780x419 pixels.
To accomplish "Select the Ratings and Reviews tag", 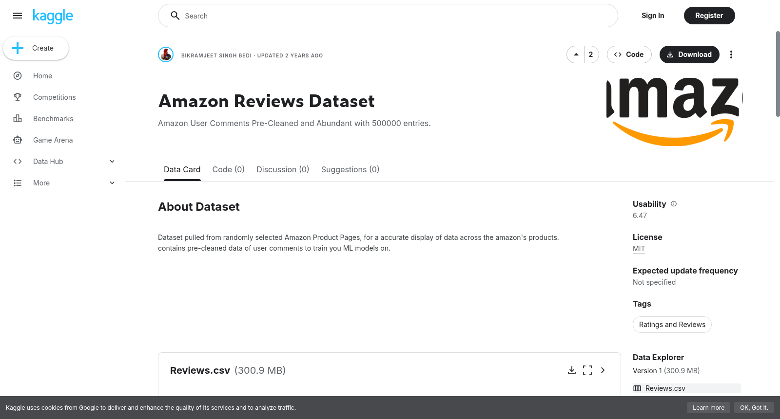I will [x=672, y=325].
